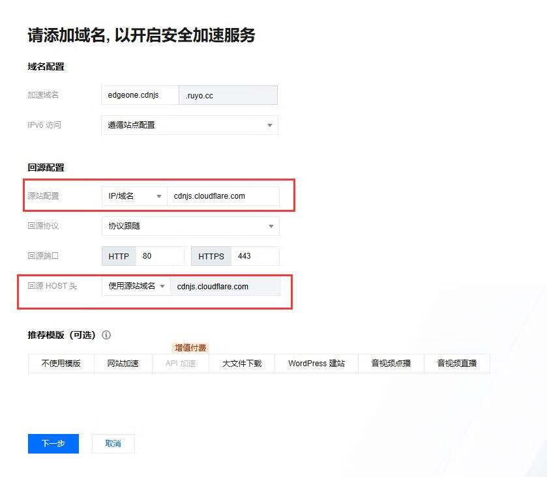Click the 取消 button
The height and width of the screenshot is (477, 547).
[113, 443]
